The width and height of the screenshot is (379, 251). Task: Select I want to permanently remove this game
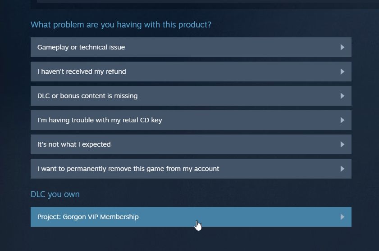pyautogui.click(x=128, y=169)
